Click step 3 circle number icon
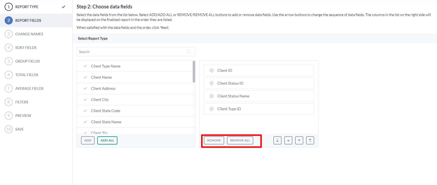The height and width of the screenshot is (185, 437). pyautogui.click(x=9, y=34)
